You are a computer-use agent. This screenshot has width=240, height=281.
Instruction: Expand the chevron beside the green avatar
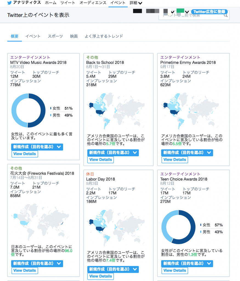click(x=187, y=12)
